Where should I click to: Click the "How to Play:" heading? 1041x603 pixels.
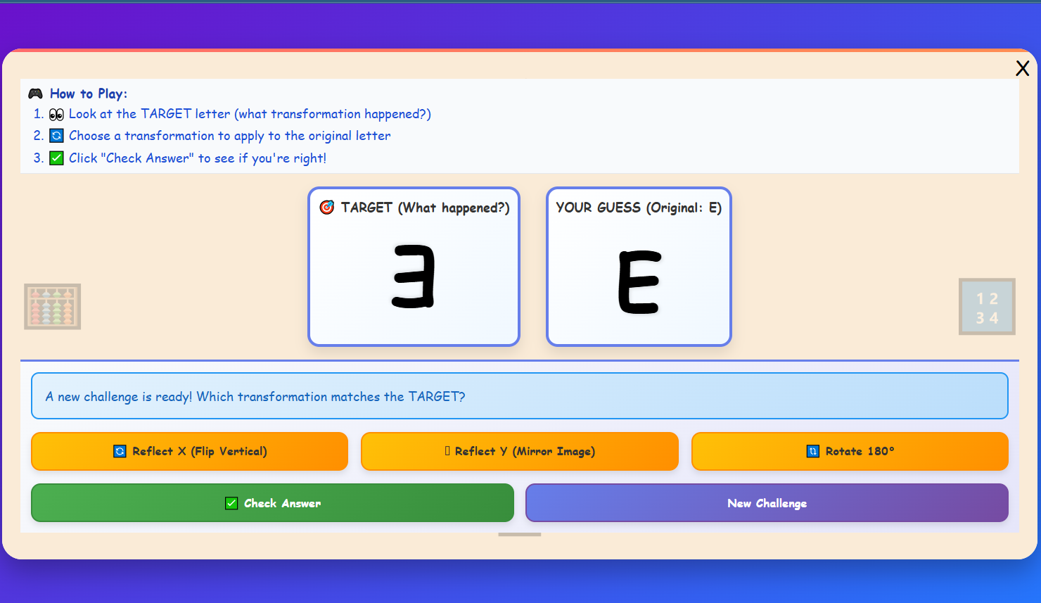[x=89, y=94]
